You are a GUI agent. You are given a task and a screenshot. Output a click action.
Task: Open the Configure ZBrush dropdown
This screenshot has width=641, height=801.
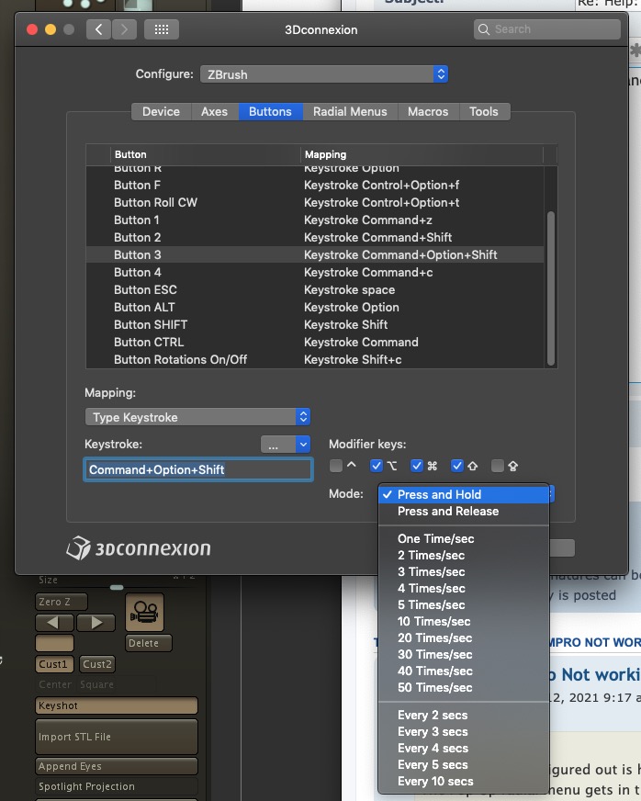324,74
